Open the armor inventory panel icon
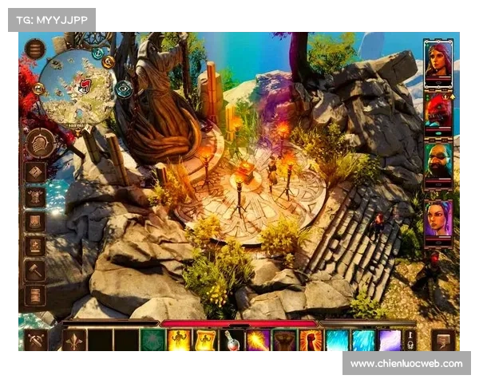The image size is (479, 383). click(35, 197)
